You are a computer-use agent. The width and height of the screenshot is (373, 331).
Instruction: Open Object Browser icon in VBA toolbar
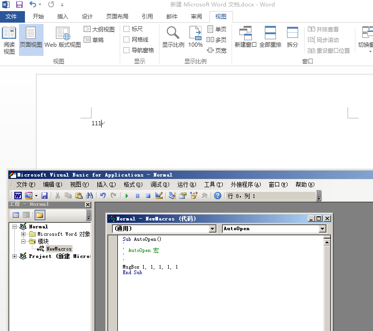(194, 196)
